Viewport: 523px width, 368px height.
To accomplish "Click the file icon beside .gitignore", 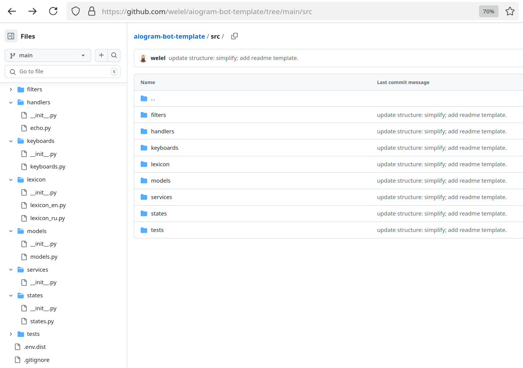I will (18, 360).
